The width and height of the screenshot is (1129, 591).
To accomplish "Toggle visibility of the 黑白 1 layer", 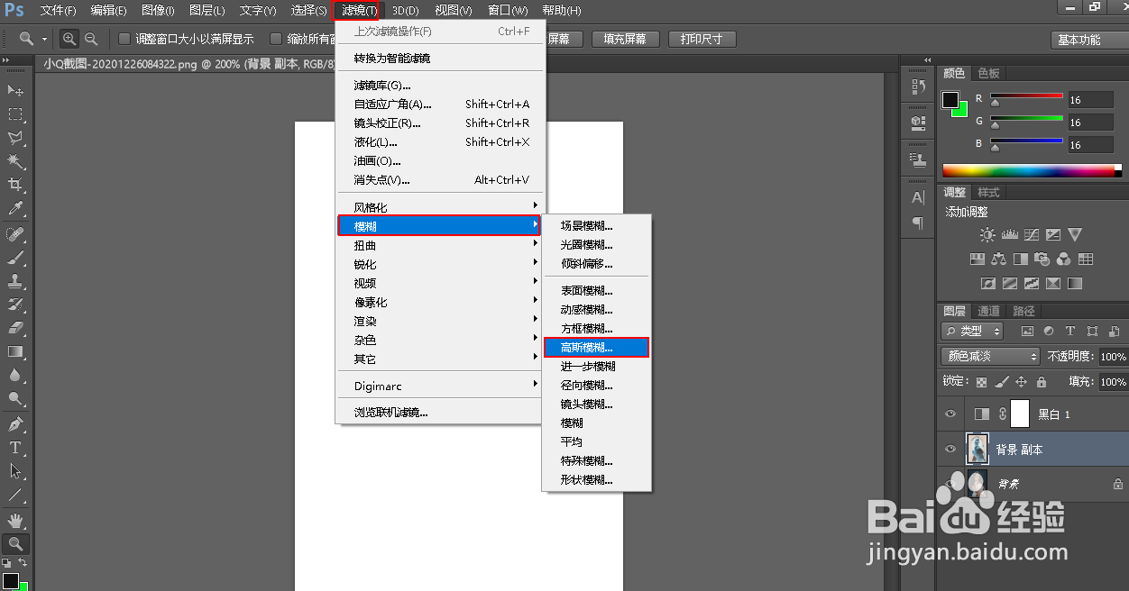I will (950, 413).
